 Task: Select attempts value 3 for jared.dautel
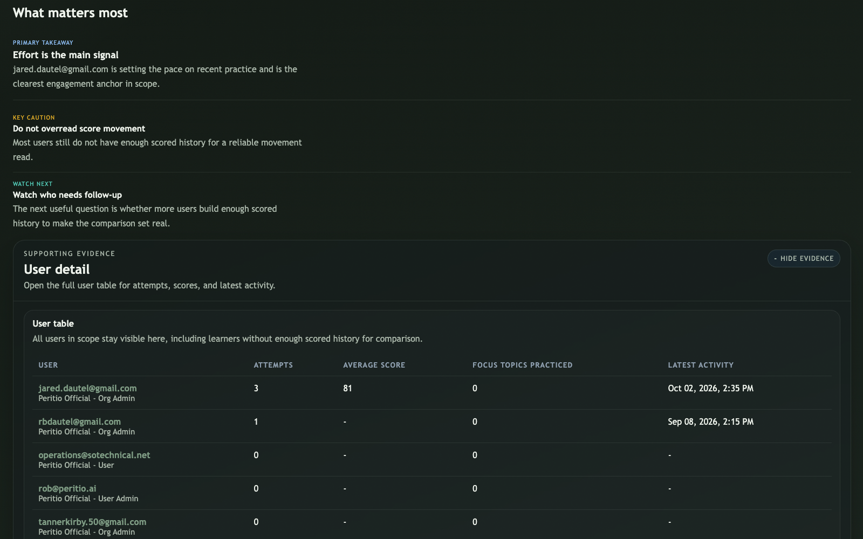pos(256,388)
